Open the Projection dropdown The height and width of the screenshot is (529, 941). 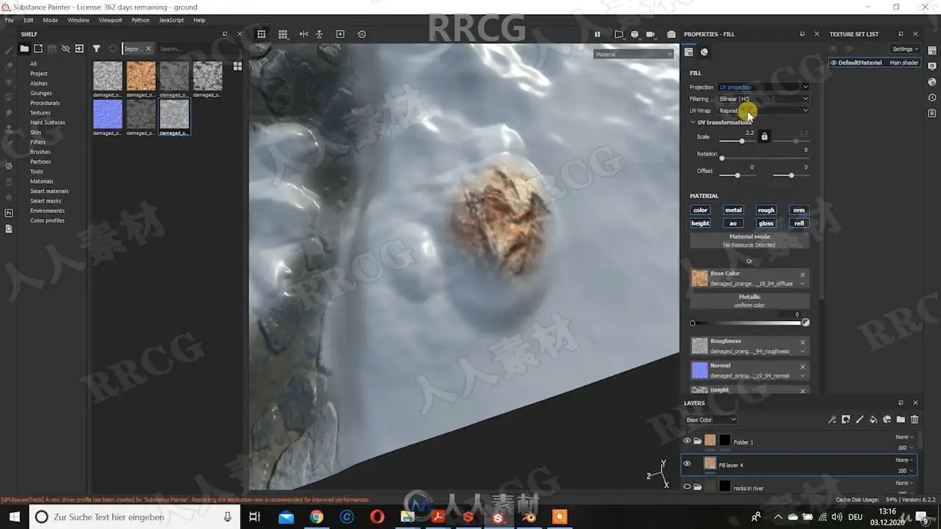(x=763, y=87)
